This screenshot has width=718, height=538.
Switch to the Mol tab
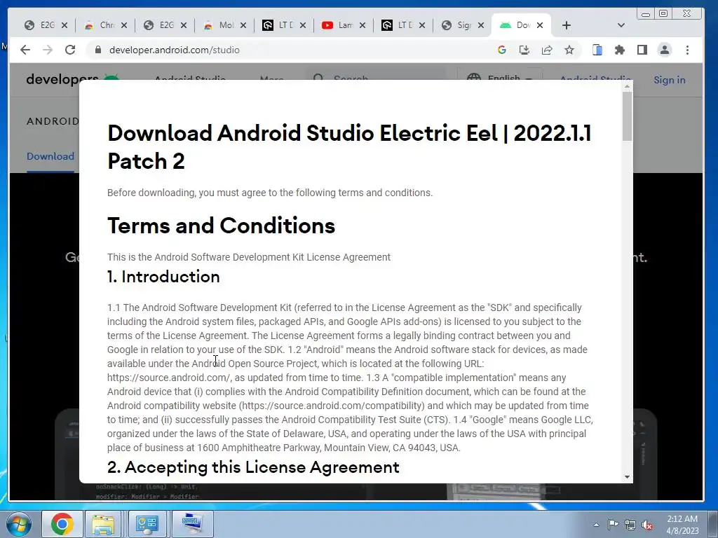[x=224, y=25]
